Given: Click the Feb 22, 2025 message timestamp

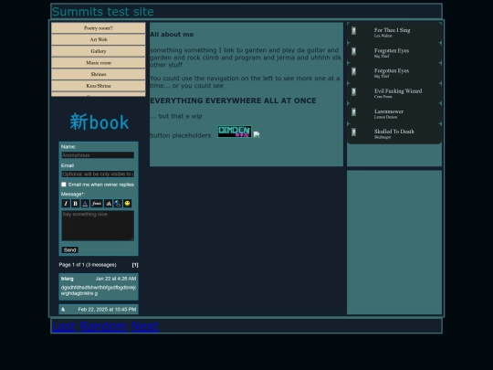Looking at the screenshot, I should point(107,310).
